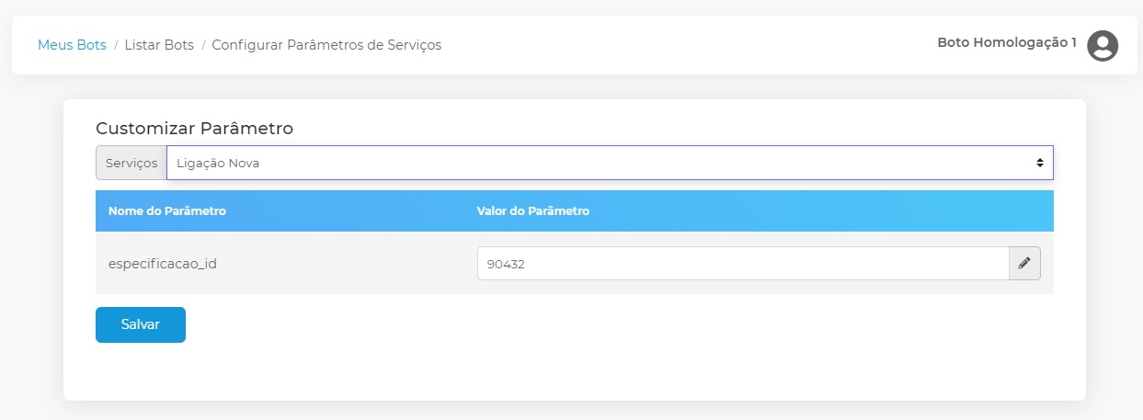Click the Boto Homologação 1 username
The image size is (1143, 420).
[1006, 42]
